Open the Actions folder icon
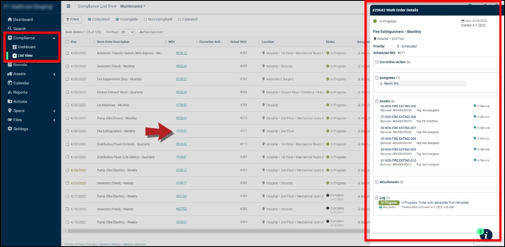The image size is (505, 247). click(x=10, y=101)
